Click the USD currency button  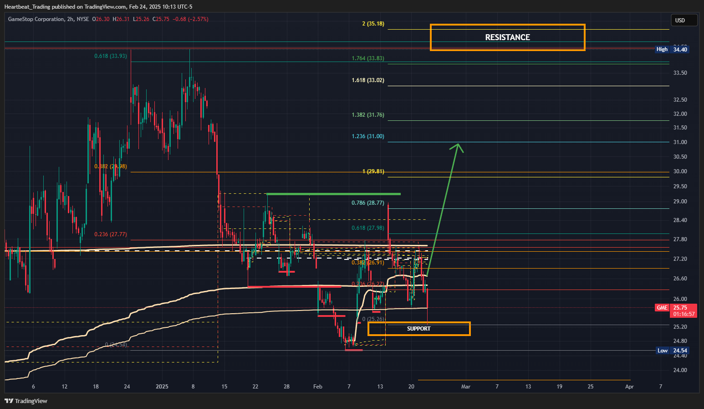pos(684,20)
